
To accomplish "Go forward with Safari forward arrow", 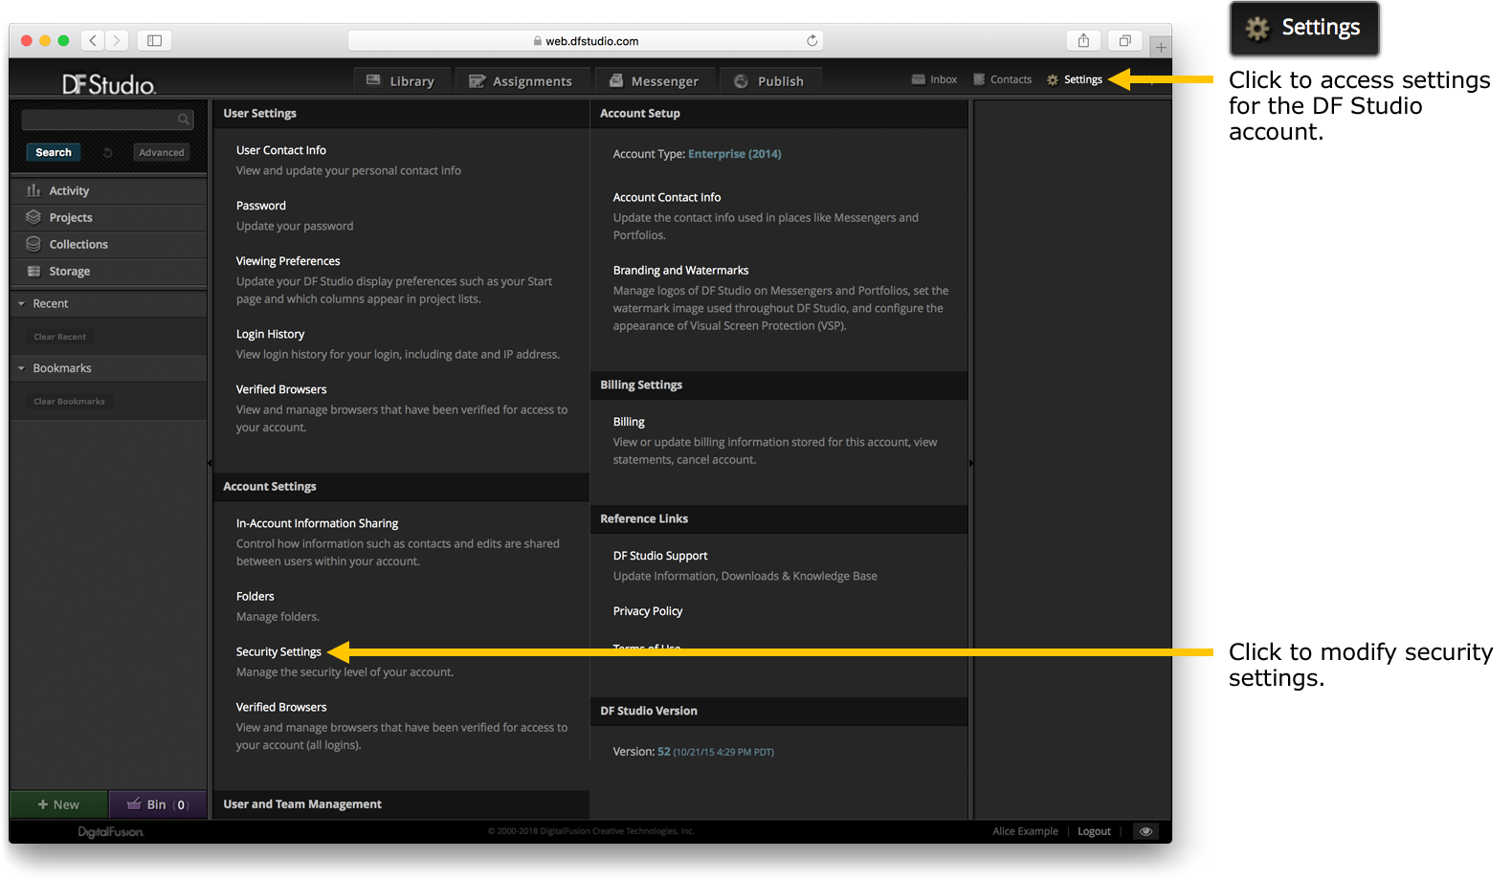I will pyautogui.click(x=117, y=40).
